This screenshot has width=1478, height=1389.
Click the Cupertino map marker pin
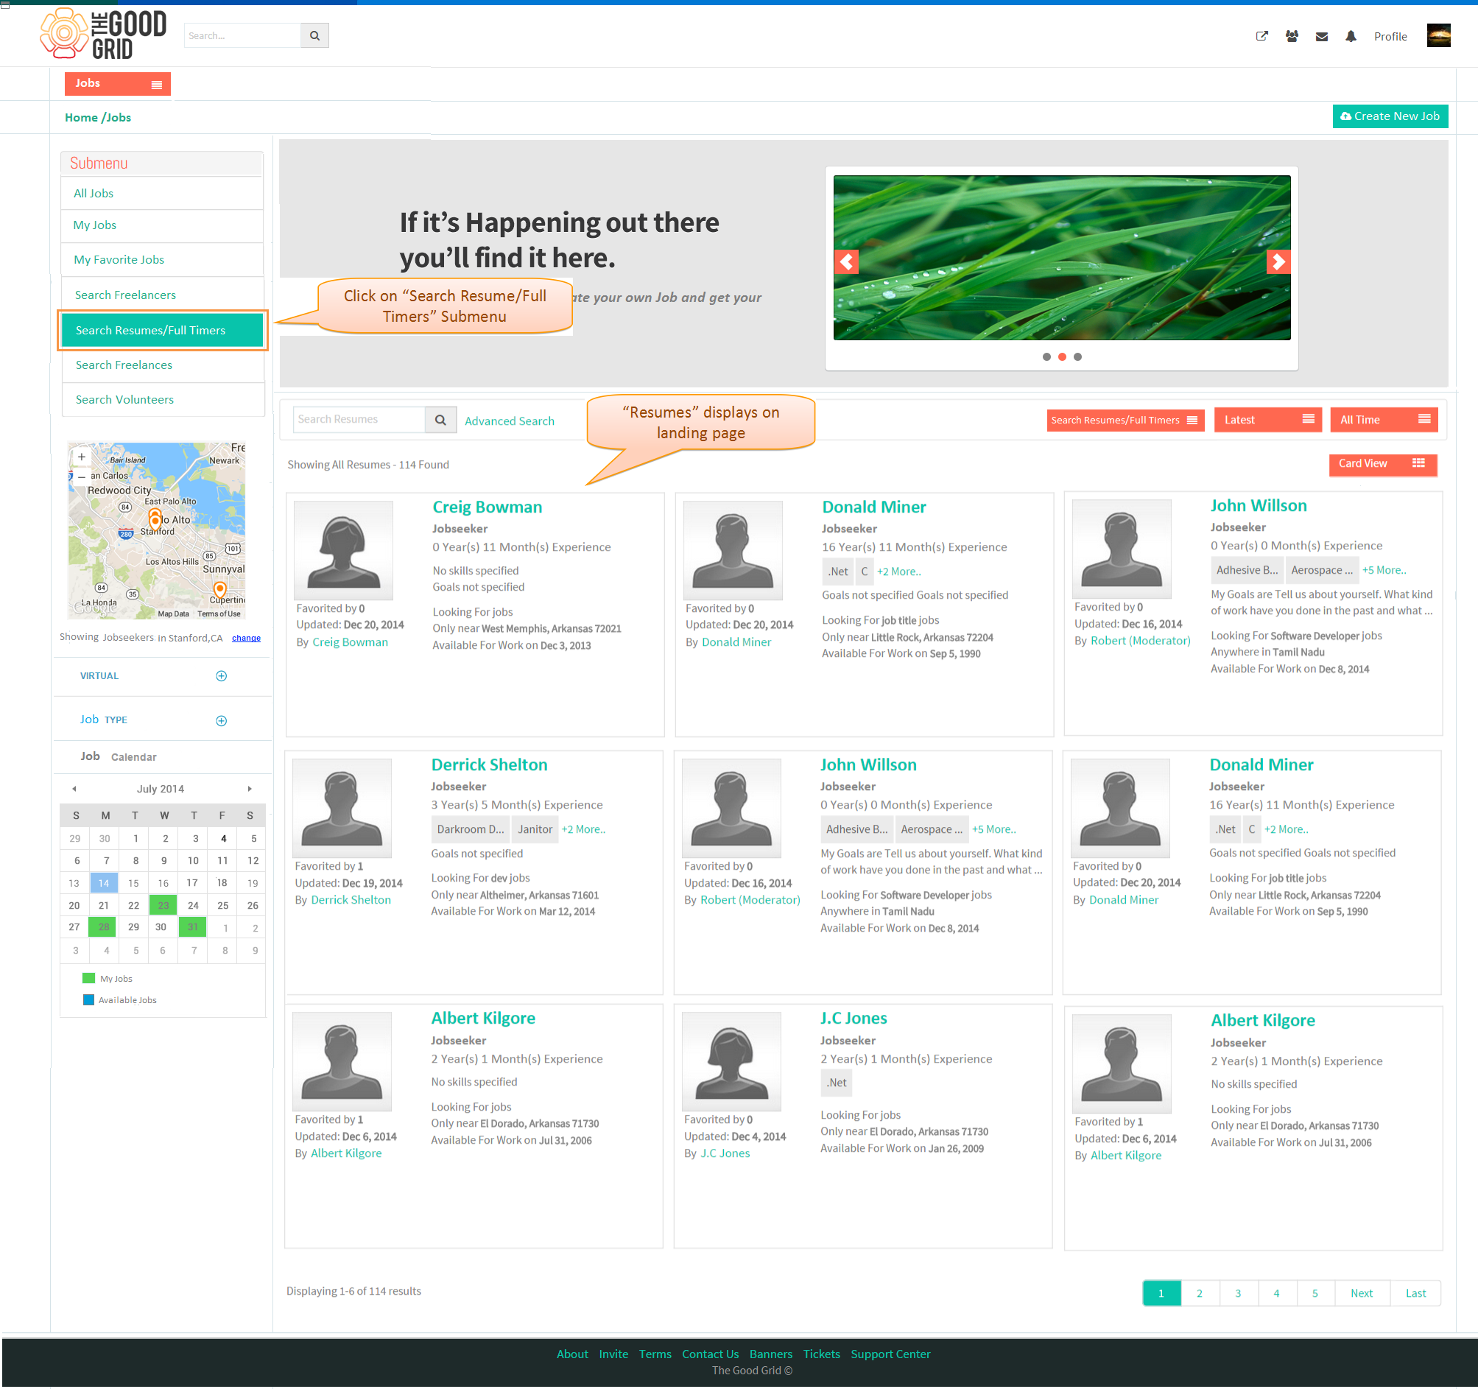click(219, 591)
